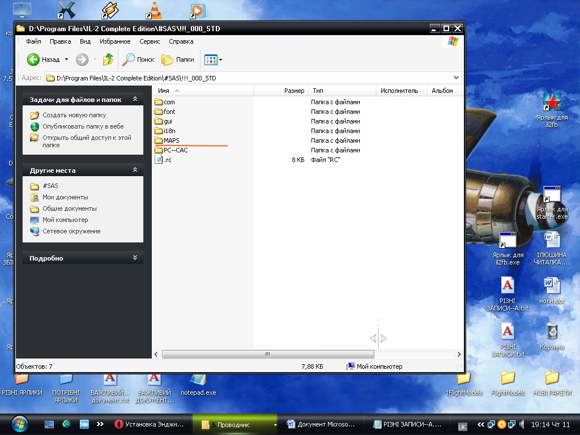Open the MAPS folder icon

tap(159, 140)
